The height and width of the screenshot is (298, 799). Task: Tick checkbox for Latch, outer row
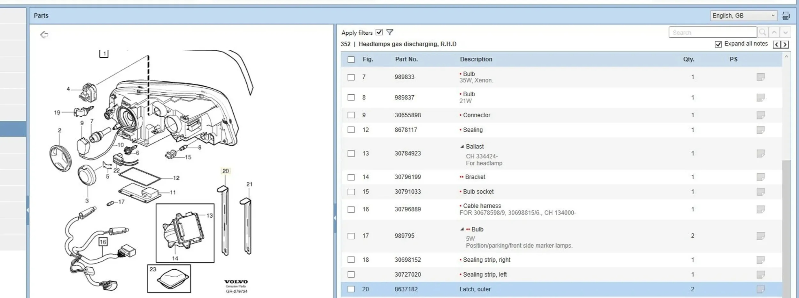[351, 289]
